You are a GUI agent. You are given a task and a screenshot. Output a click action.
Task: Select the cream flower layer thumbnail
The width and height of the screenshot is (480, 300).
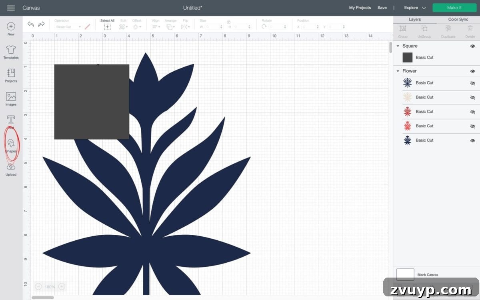click(x=407, y=97)
